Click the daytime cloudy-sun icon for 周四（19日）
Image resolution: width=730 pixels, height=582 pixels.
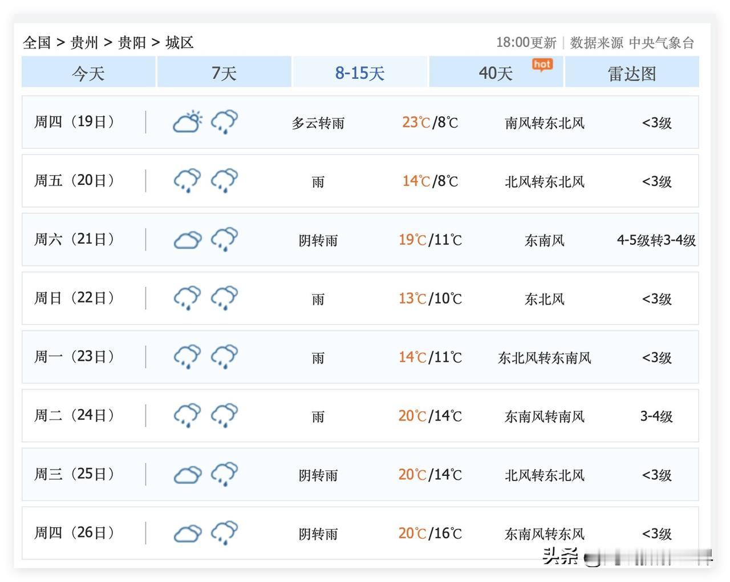(x=188, y=122)
